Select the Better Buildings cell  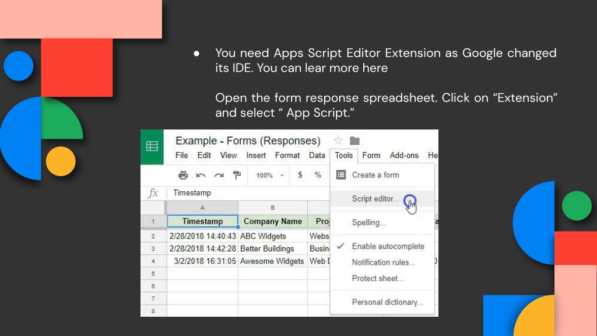tap(273, 249)
